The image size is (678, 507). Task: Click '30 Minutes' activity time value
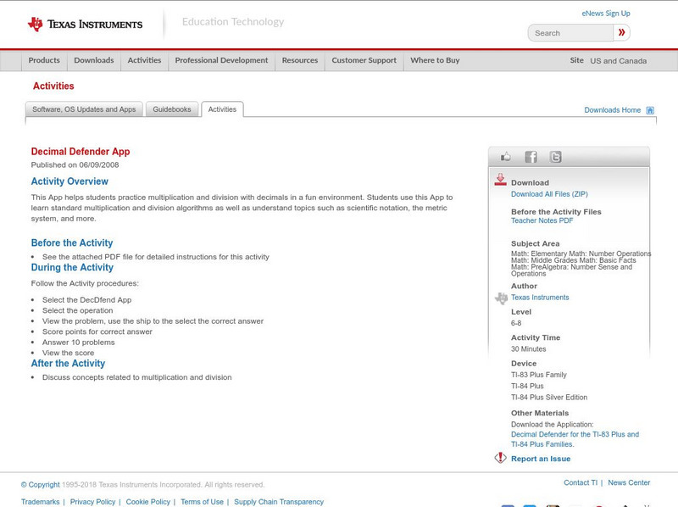point(528,349)
